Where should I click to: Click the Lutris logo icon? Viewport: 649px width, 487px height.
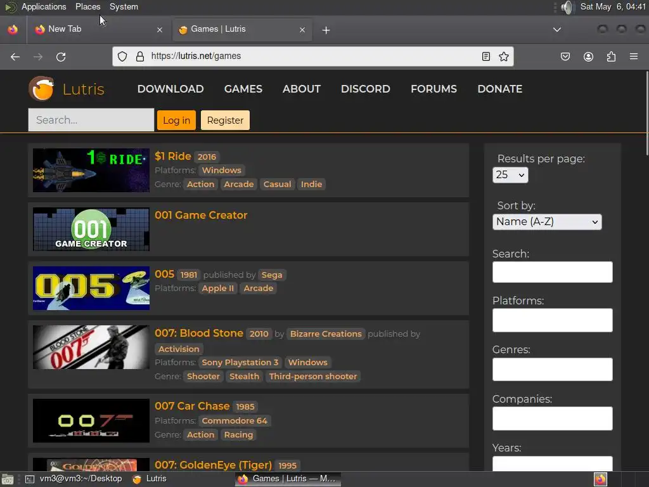tap(41, 89)
